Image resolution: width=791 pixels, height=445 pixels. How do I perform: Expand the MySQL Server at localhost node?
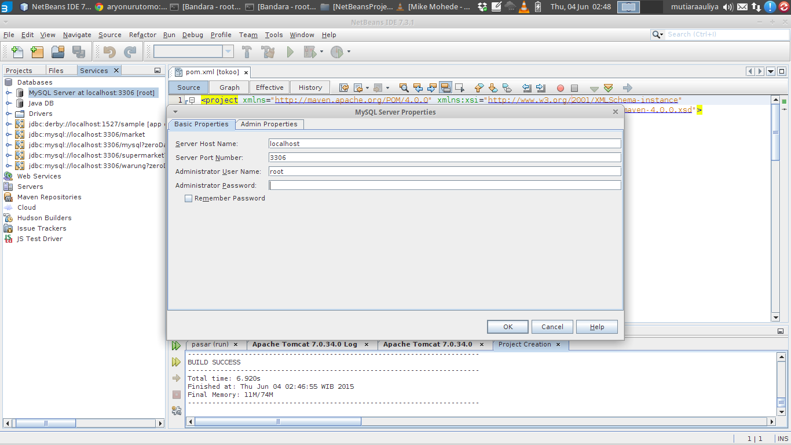click(9, 93)
